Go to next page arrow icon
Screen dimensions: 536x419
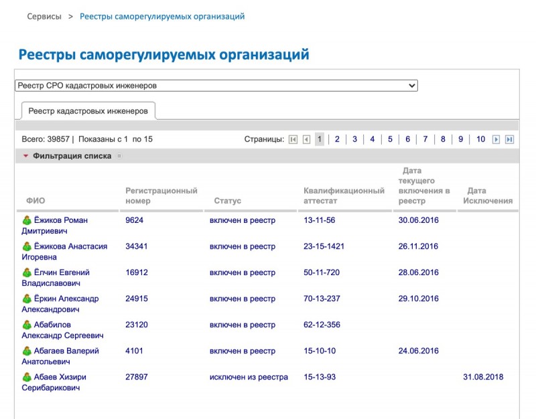coord(496,139)
